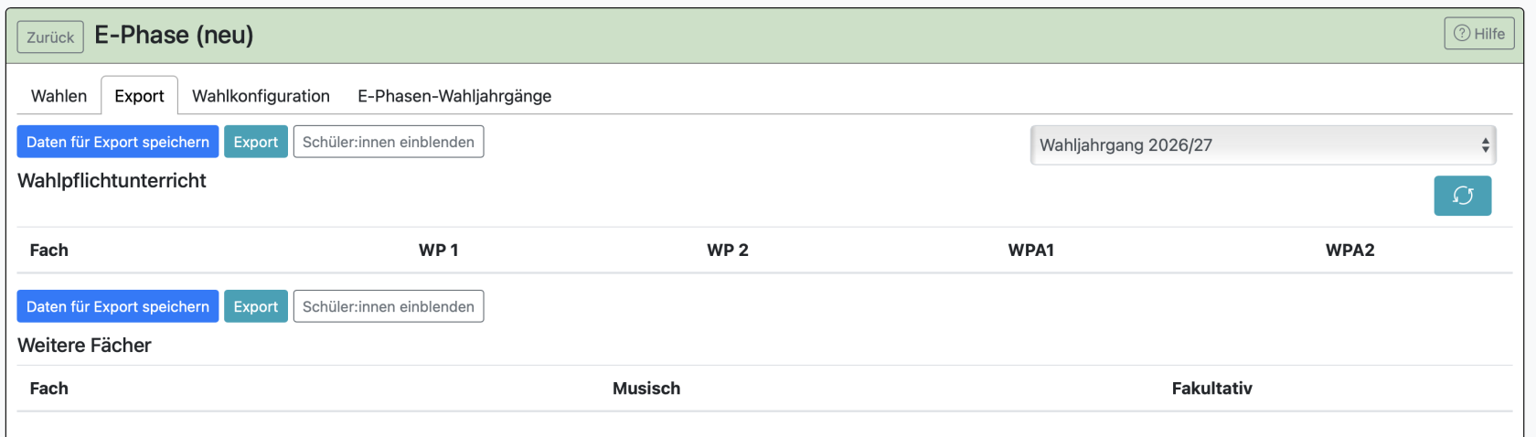
Task: Click Daten für Export speichern above Weitere Fächer
Action: [118, 306]
